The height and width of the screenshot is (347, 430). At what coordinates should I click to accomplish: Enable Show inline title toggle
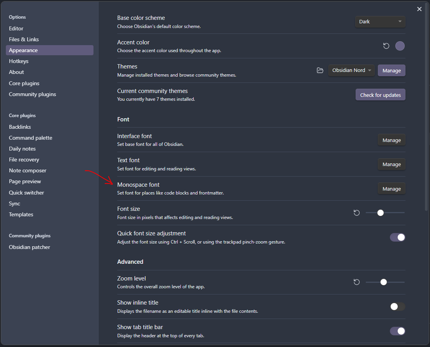[x=397, y=307]
